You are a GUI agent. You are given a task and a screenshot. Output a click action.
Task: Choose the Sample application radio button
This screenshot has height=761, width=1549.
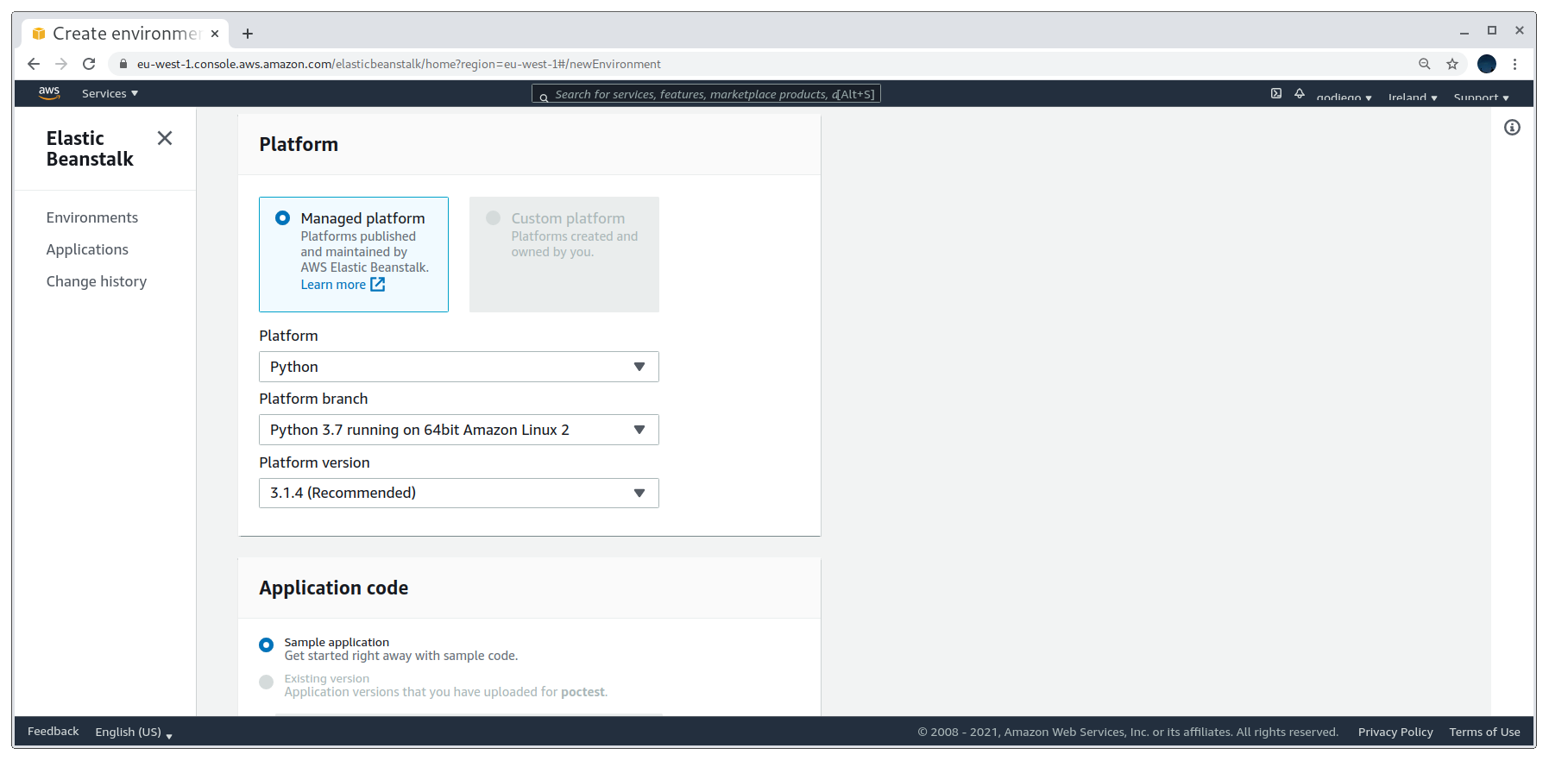click(x=266, y=645)
